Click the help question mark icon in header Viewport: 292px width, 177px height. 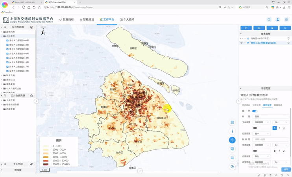click(269, 19)
